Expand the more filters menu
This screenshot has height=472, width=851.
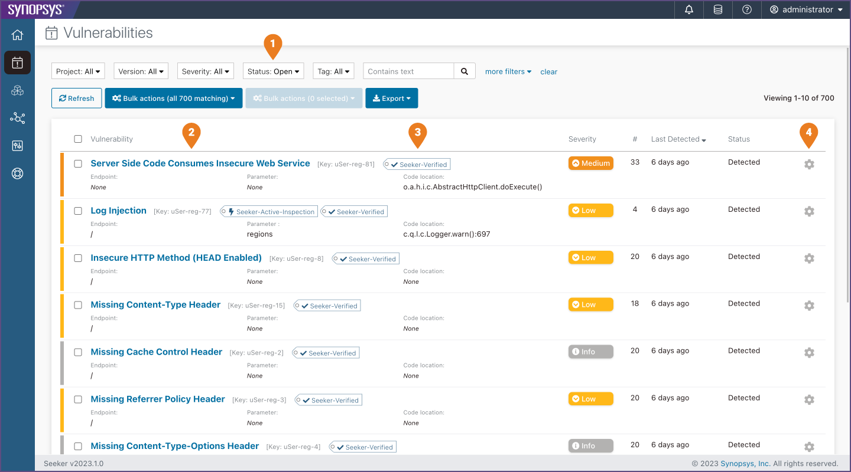(508, 71)
